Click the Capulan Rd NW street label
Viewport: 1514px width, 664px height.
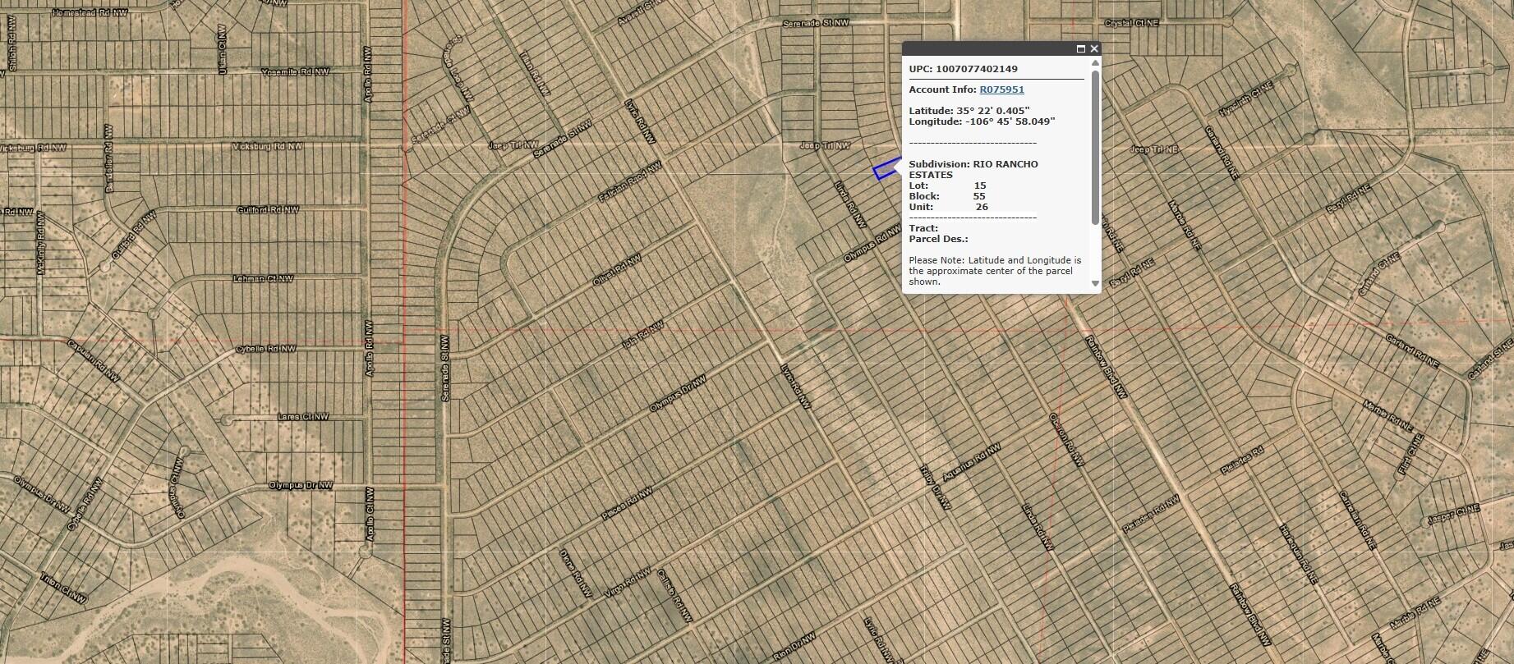coord(92,363)
